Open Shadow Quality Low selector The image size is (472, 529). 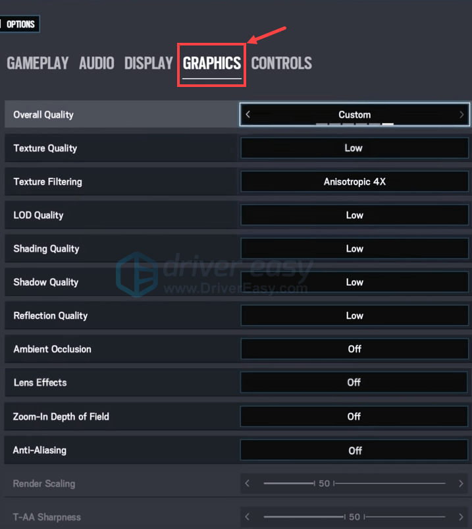355,282
